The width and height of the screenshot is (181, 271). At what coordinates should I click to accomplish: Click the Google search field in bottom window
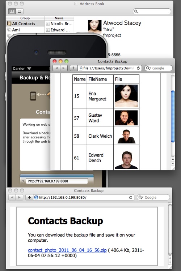(x=153, y=197)
